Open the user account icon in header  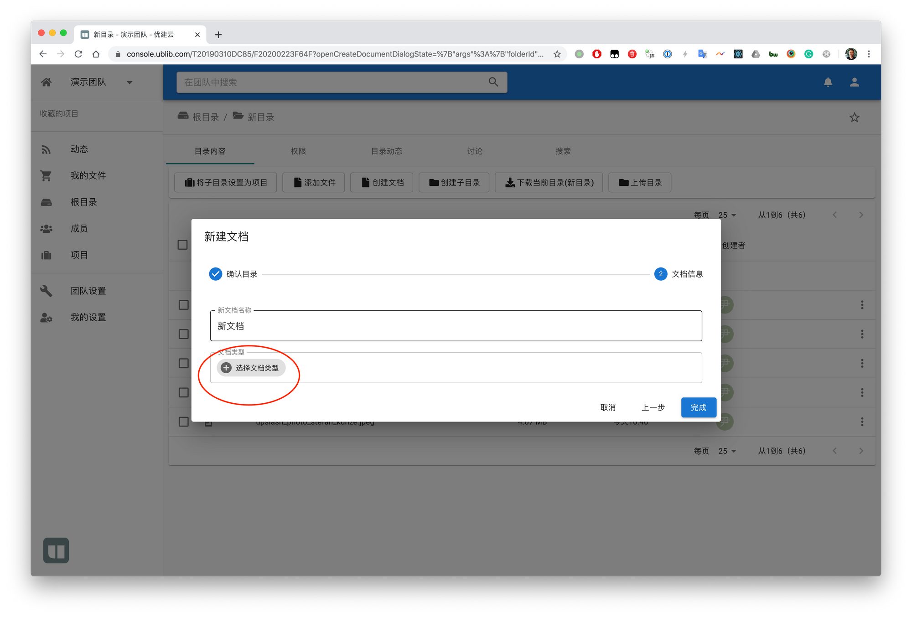click(x=854, y=82)
